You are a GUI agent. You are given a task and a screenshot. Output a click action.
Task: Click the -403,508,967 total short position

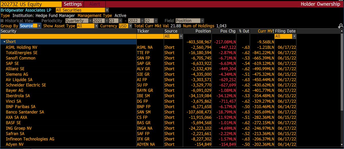pyautogui.click(x=198, y=42)
